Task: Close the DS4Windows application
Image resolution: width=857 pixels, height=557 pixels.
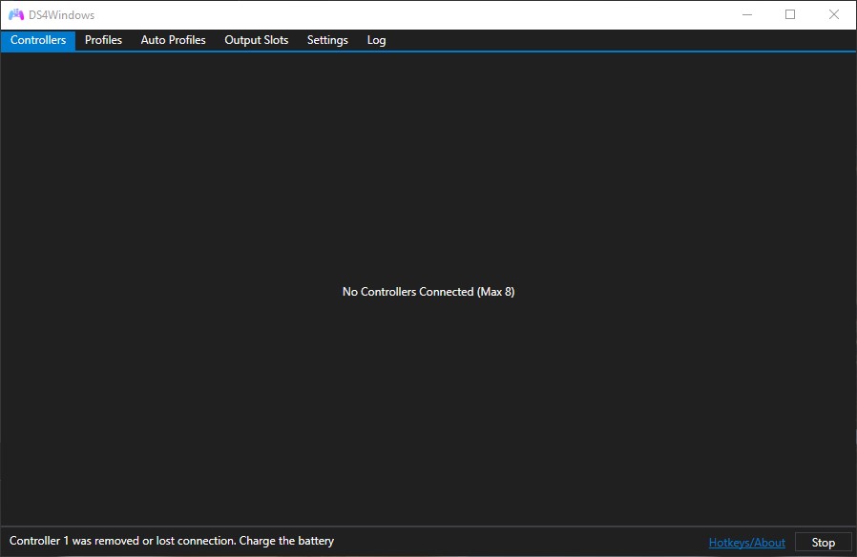Action: (x=834, y=14)
